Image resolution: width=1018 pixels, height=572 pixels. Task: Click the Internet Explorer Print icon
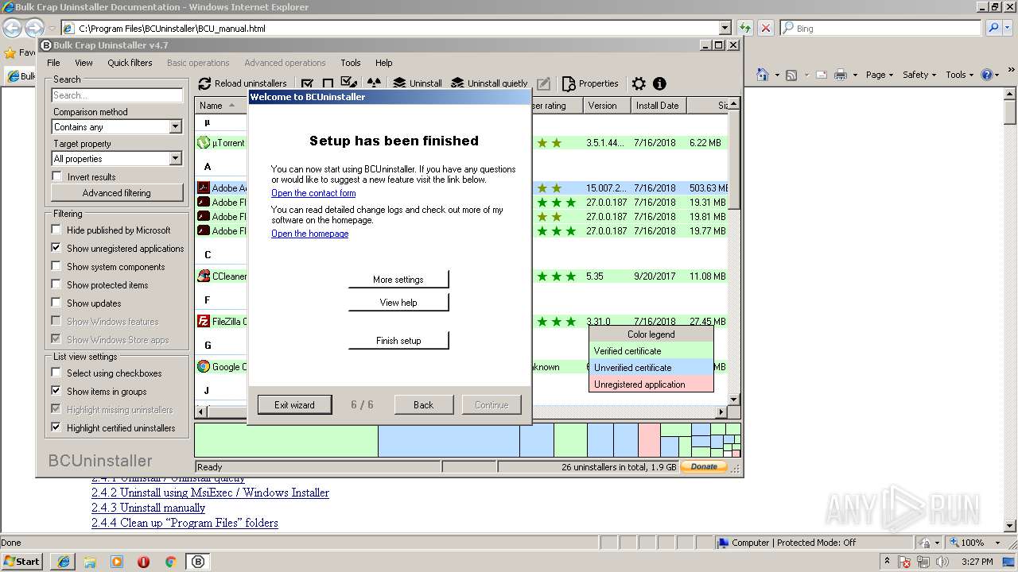point(841,75)
